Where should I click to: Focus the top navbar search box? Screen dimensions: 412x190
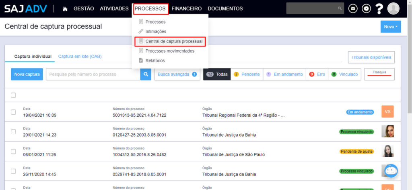tap(315, 9)
